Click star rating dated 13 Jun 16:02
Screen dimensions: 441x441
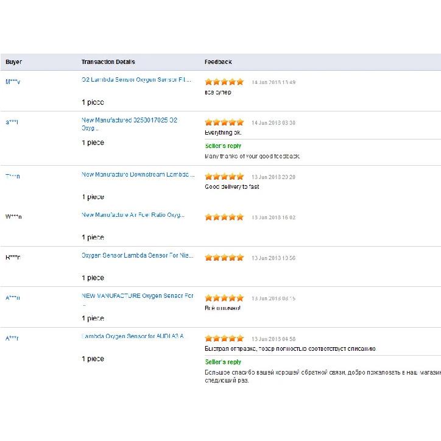click(x=224, y=217)
